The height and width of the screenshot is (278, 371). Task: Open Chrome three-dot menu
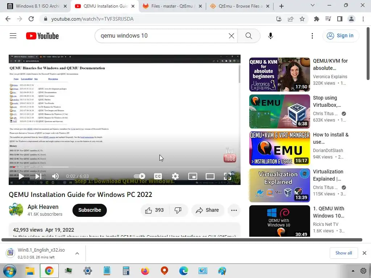(x=363, y=19)
